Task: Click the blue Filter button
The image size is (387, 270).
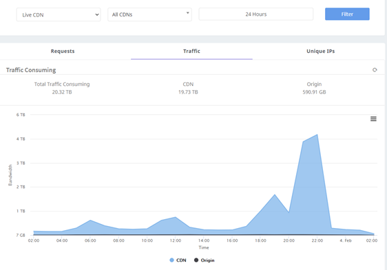Action: (347, 14)
